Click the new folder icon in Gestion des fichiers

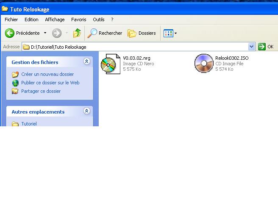point(15,74)
